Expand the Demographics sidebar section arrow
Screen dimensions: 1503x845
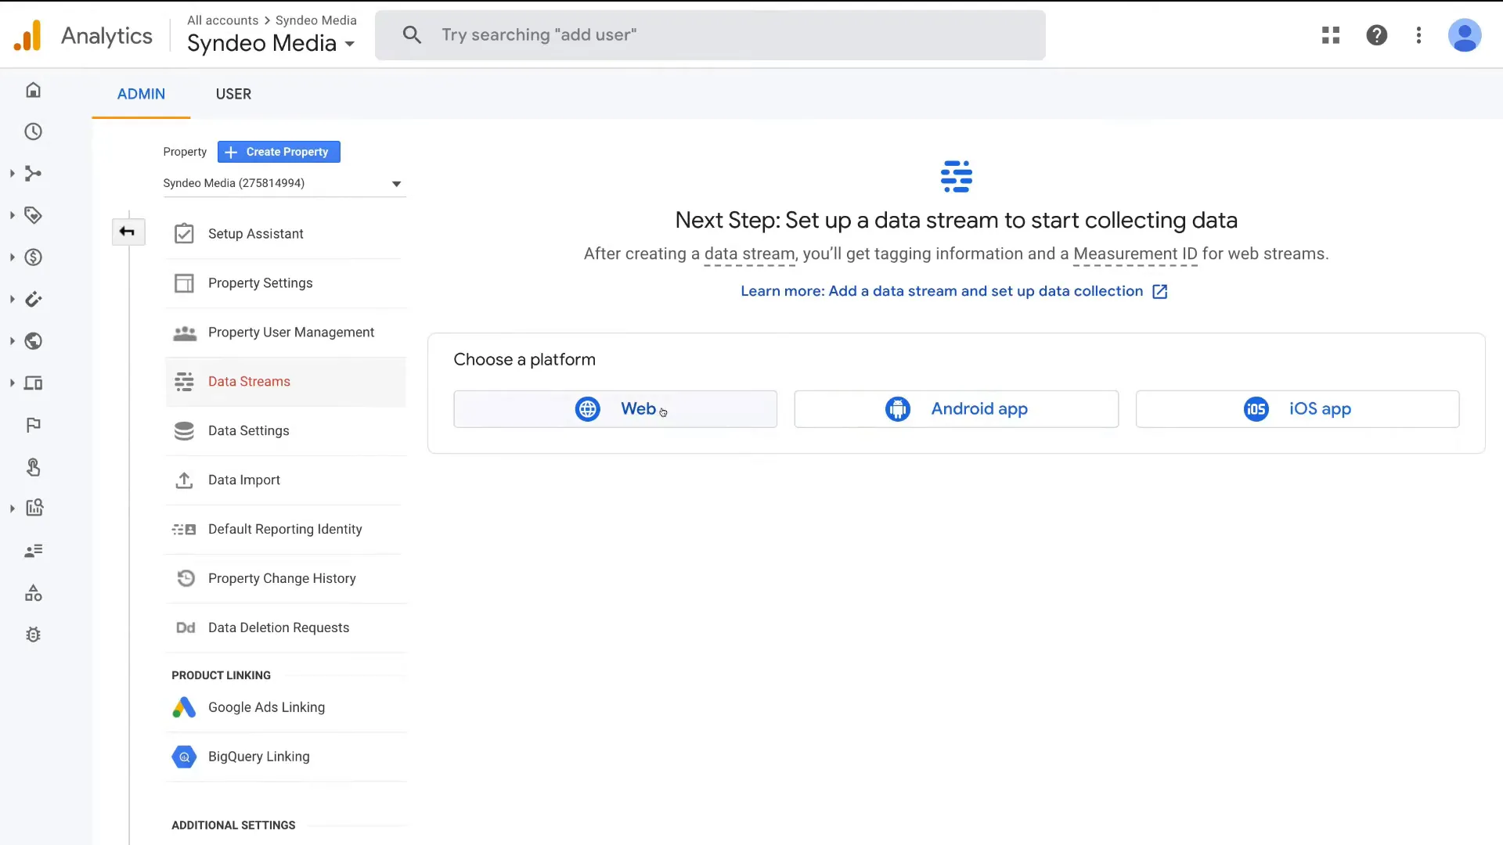click(x=12, y=341)
